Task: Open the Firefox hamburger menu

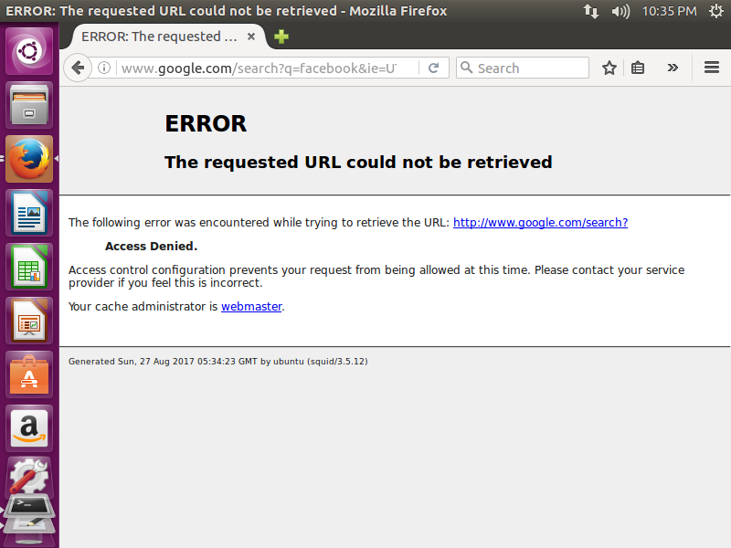Action: click(x=710, y=67)
